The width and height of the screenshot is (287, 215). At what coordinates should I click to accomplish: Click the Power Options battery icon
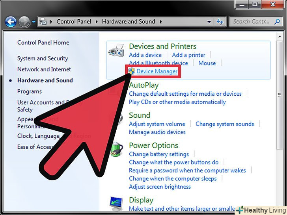click(117, 150)
